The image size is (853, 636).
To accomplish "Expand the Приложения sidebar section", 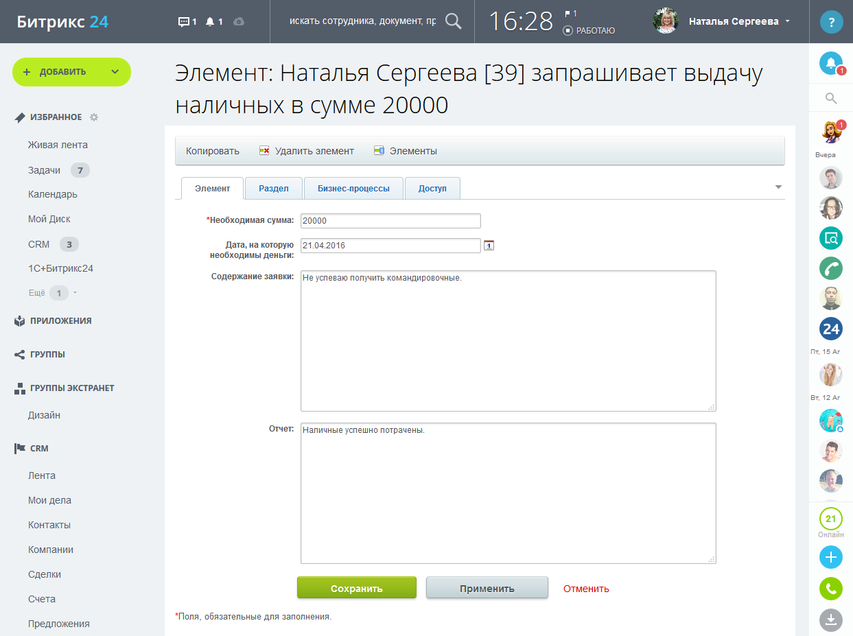I will [60, 320].
